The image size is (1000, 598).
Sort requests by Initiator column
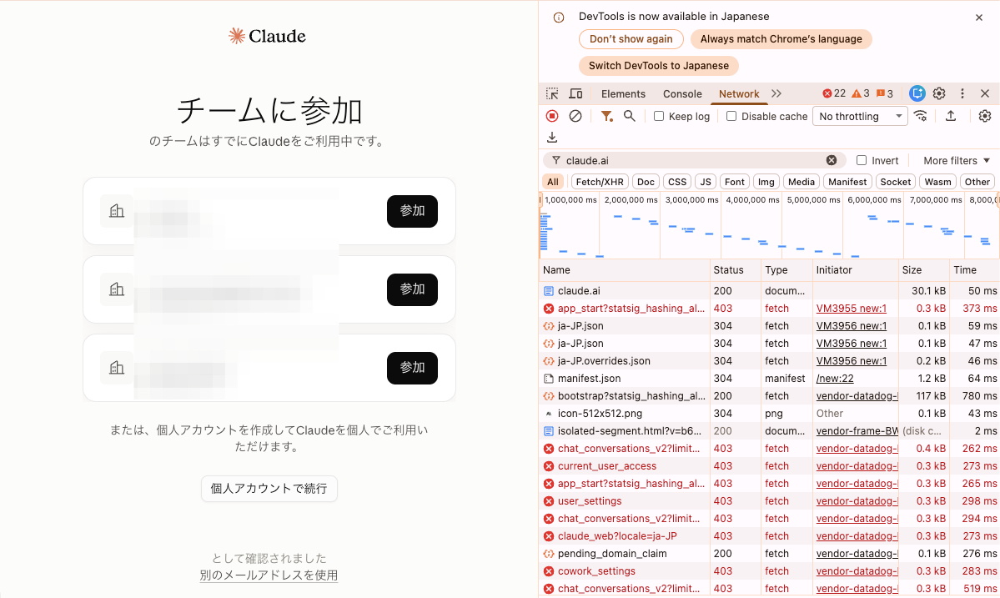(x=855, y=270)
